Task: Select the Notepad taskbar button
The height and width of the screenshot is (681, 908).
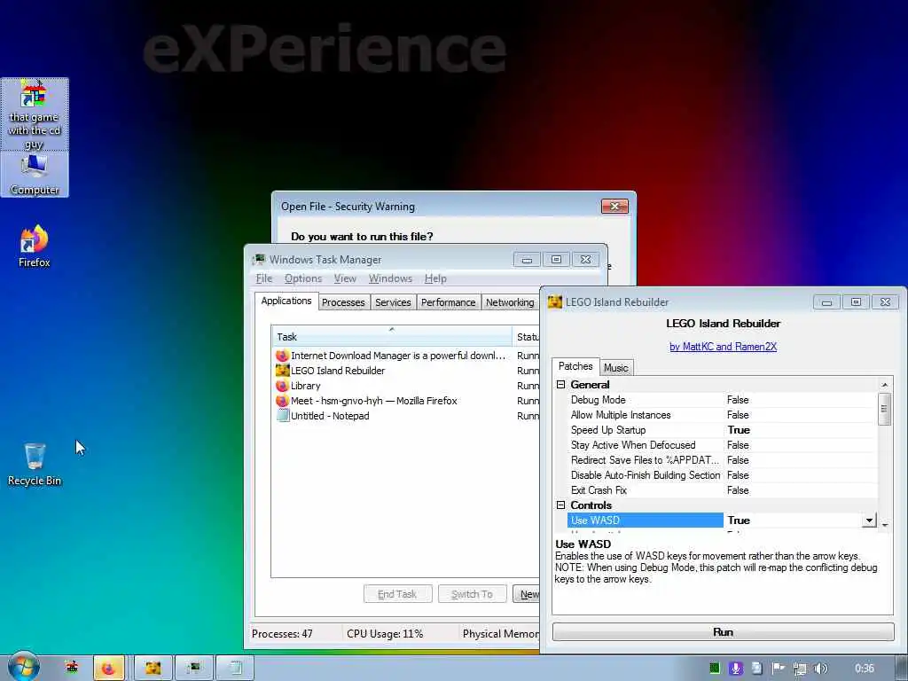Action: pos(234,669)
